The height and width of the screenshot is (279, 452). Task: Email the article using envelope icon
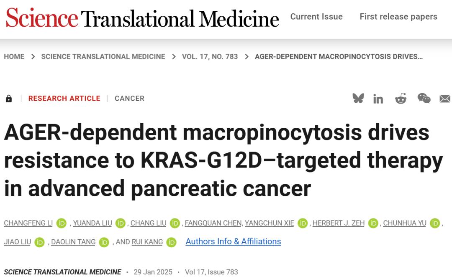[445, 99]
